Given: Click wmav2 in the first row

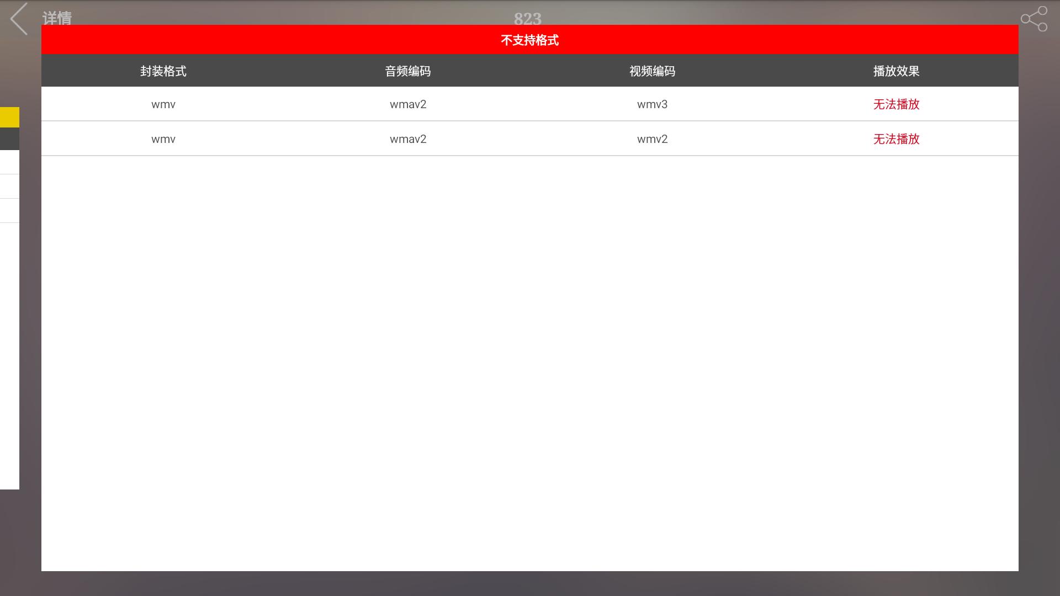Looking at the screenshot, I should coord(407,104).
